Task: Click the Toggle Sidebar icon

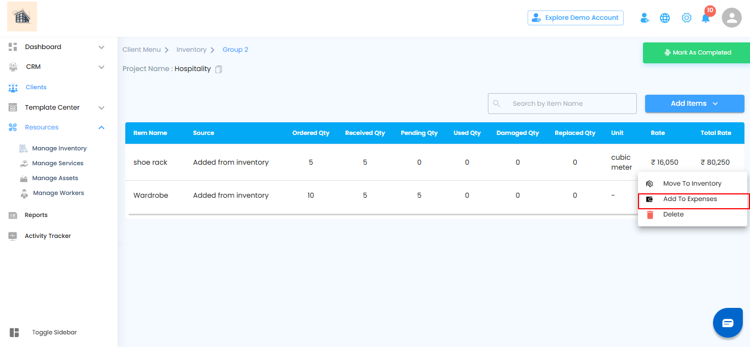Action: point(14,333)
